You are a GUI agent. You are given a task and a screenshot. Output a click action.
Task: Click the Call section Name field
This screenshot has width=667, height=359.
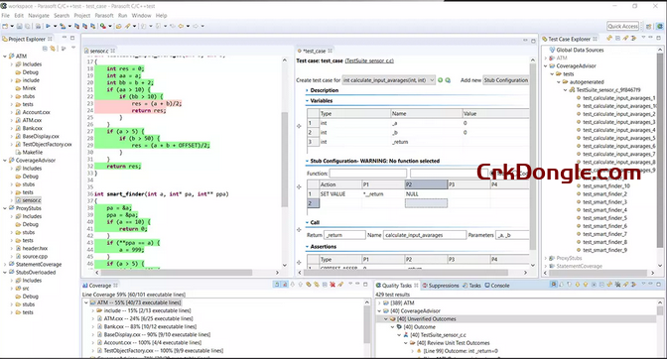[425, 235]
